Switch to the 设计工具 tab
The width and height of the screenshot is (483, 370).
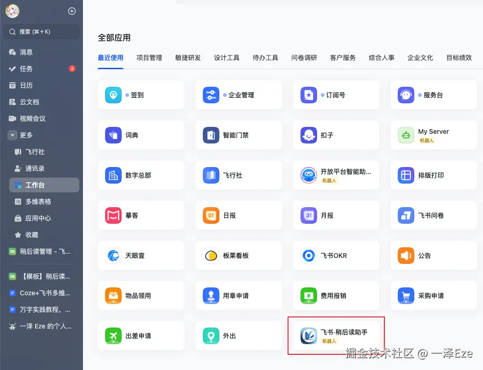point(227,58)
